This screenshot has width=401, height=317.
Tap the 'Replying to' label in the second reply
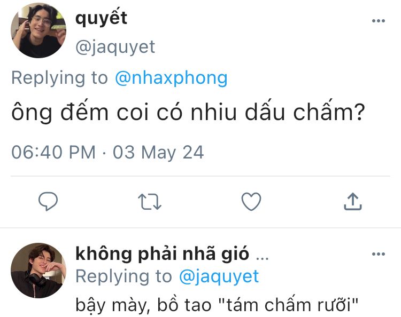click(124, 276)
